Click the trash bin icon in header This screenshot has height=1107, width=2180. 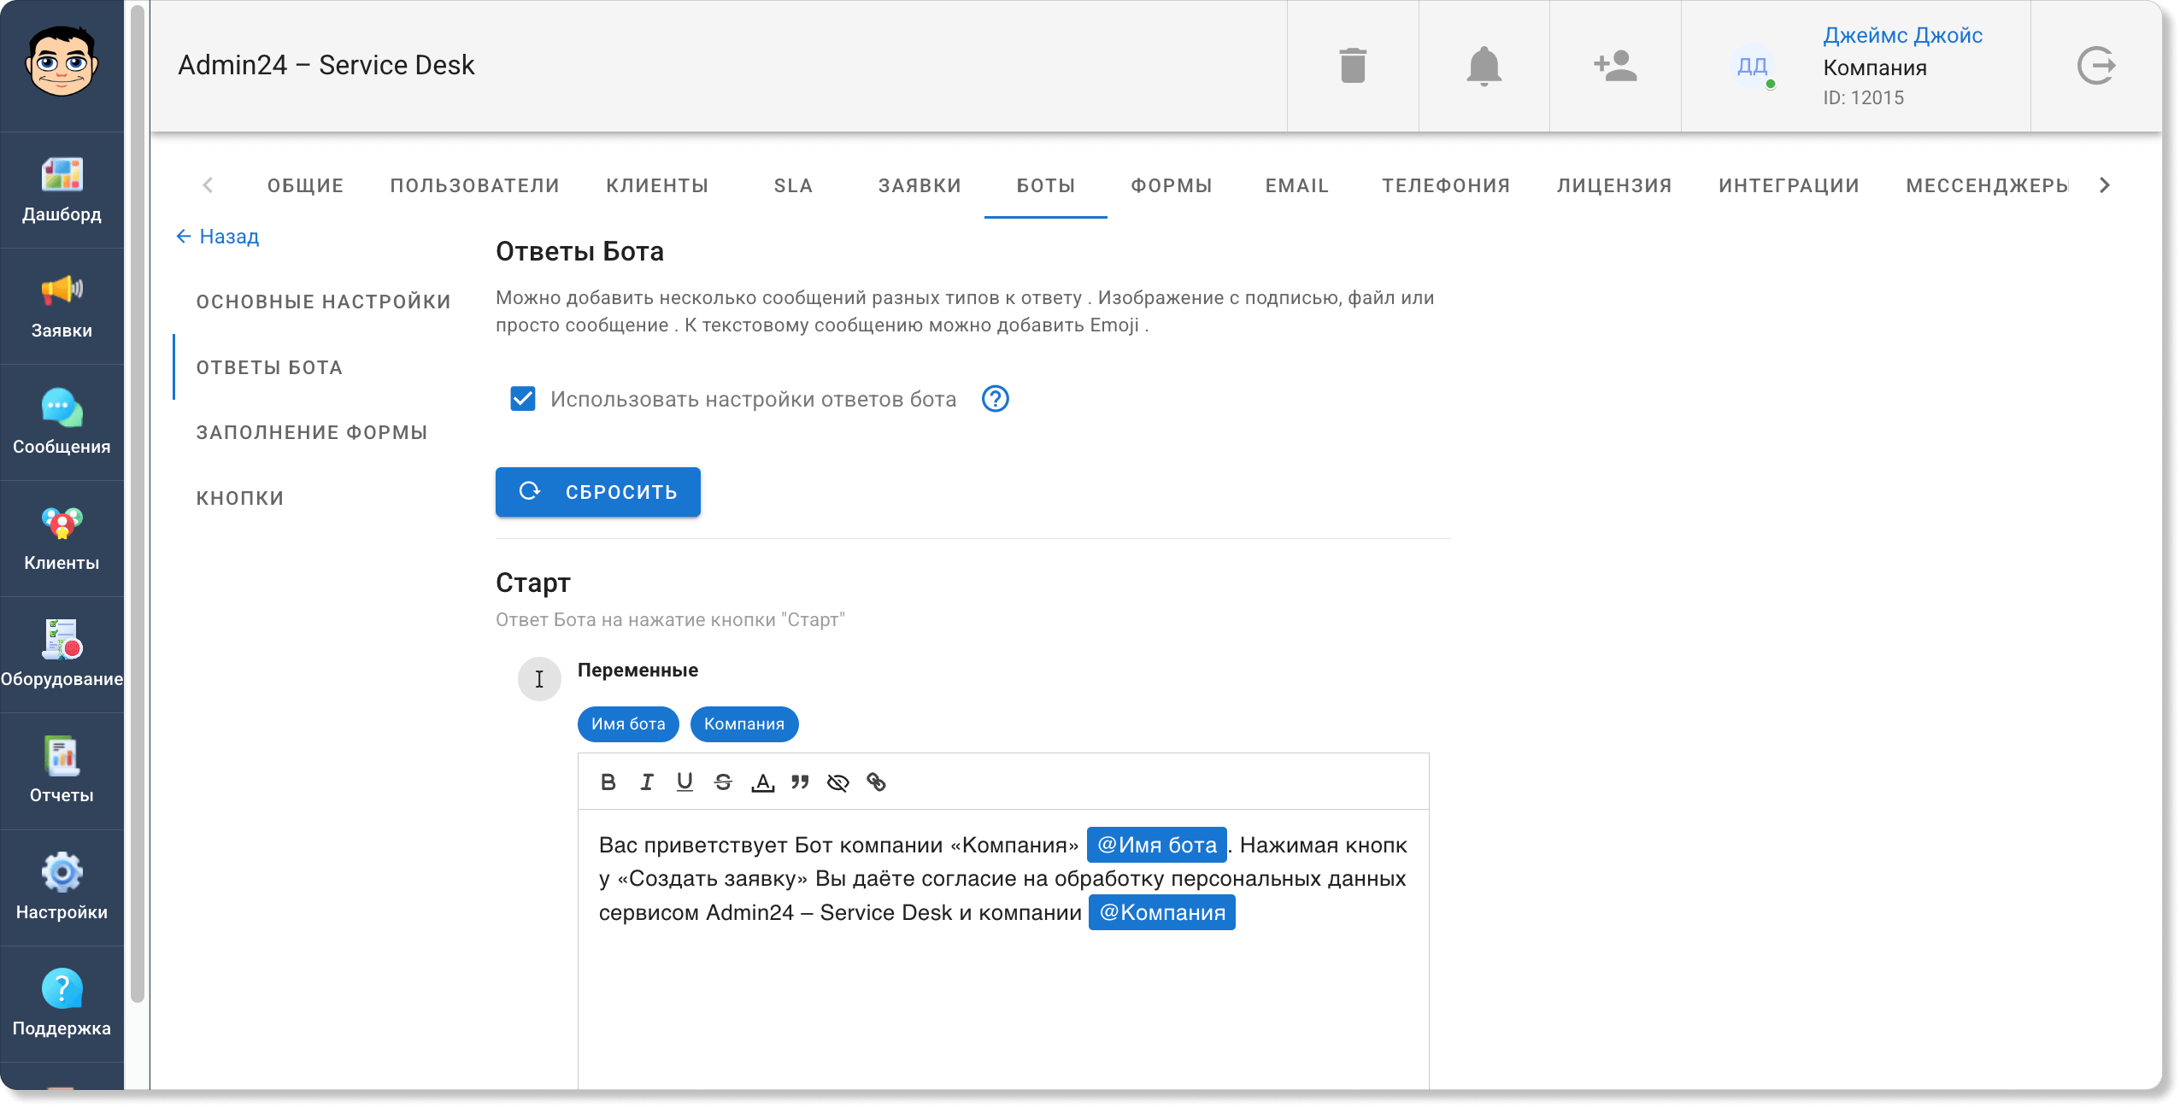(1353, 66)
